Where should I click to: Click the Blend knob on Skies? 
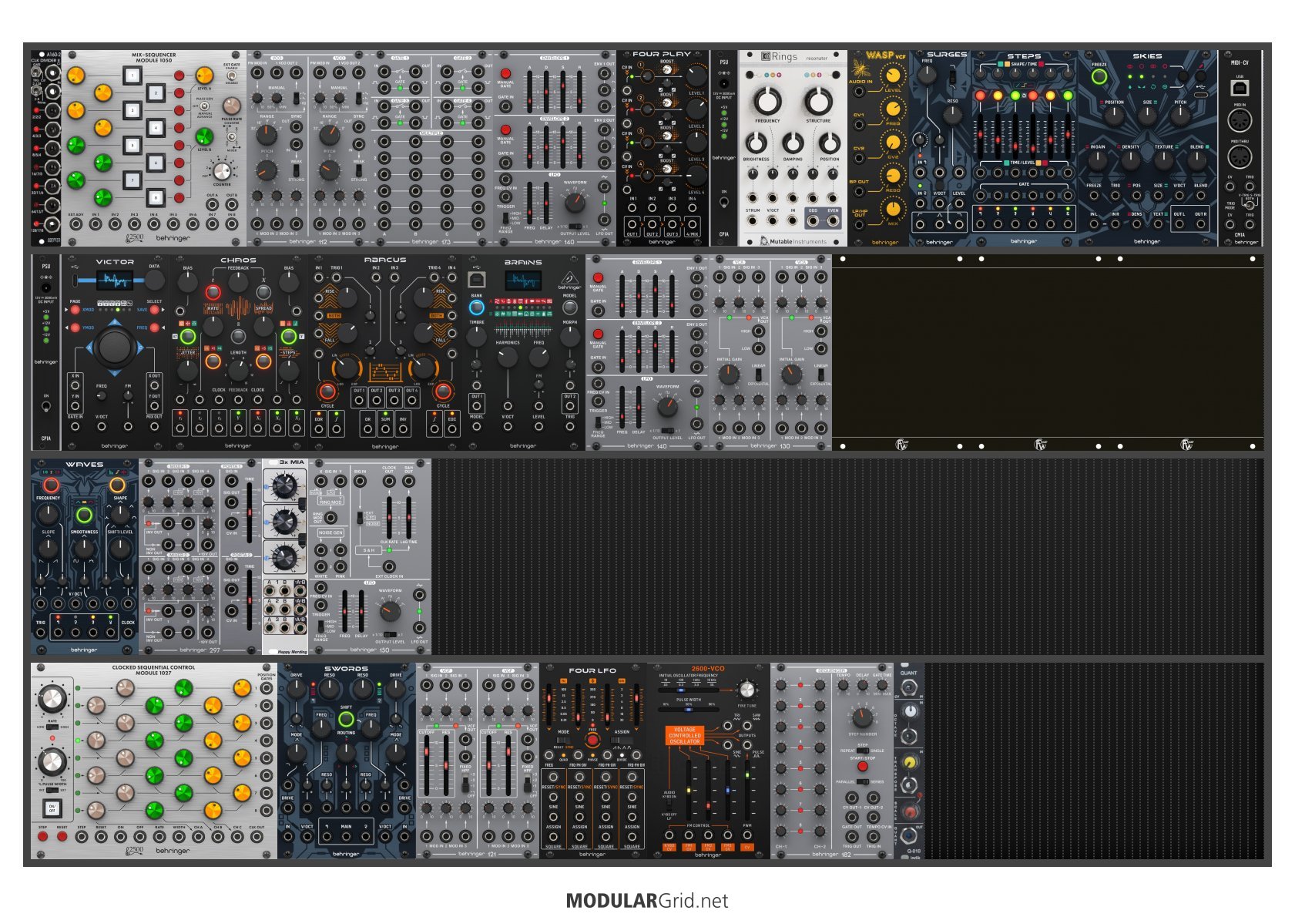click(1196, 160)
